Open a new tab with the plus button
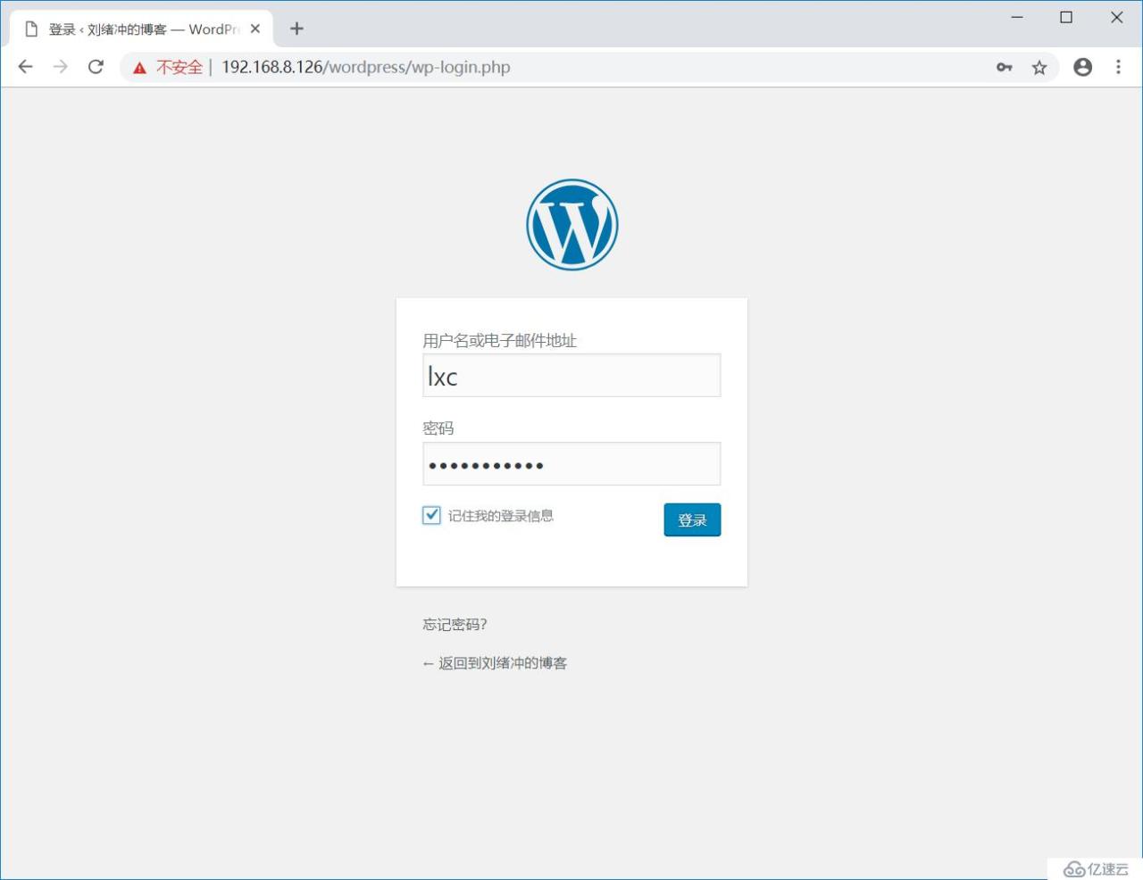The image size is (1143, 880). 296,28
